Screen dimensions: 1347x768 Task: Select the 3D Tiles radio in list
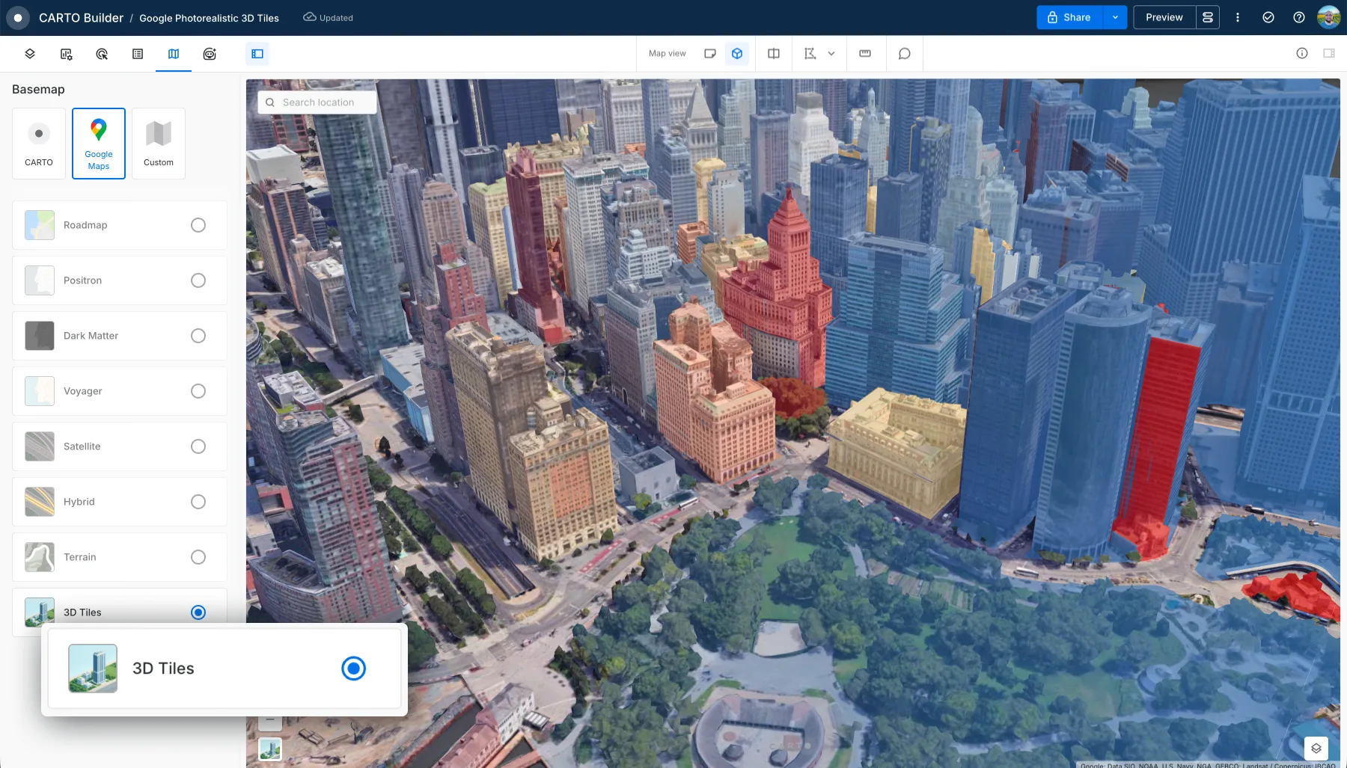tap(198, 612)
